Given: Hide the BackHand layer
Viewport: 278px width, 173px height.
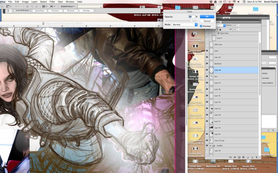Looking at the screenshot, I should (x=207, y=64).
